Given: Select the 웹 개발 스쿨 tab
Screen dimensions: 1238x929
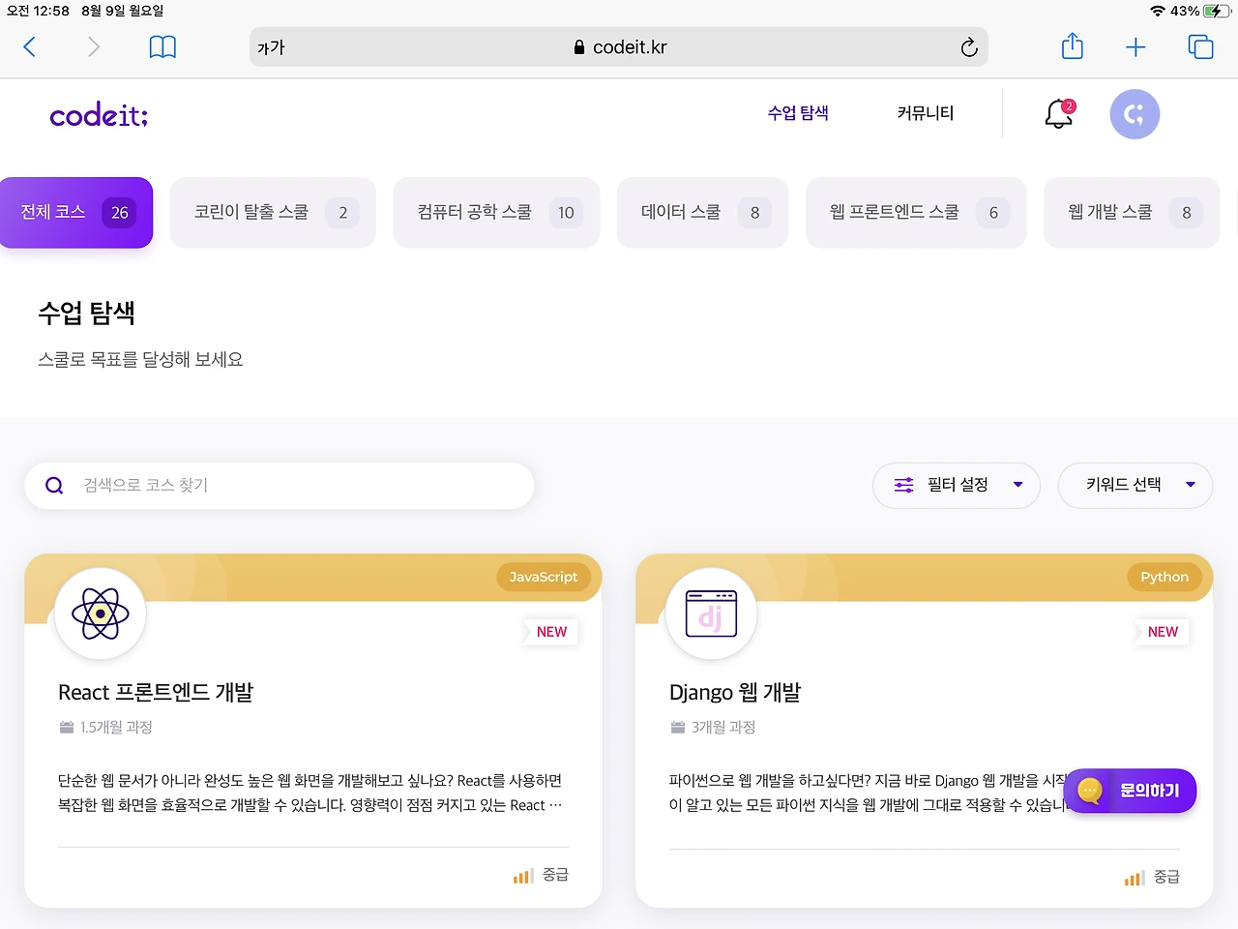Looking at the screenshot, I should (x=1132, y=212).
